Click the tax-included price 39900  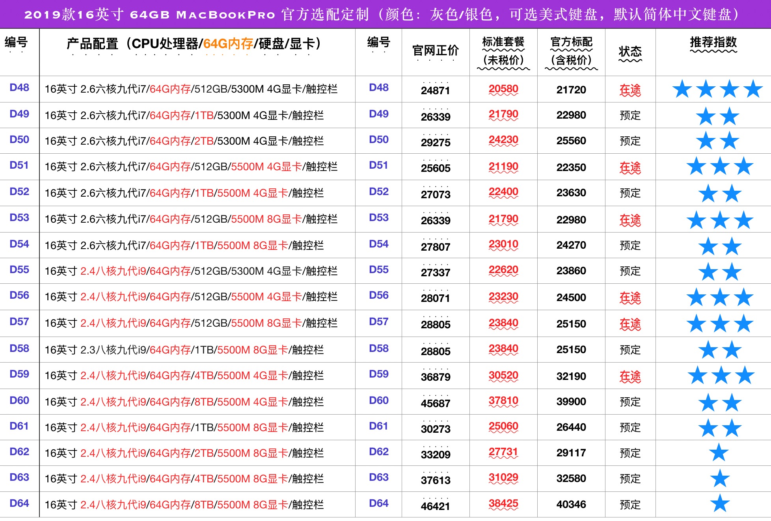571,402
